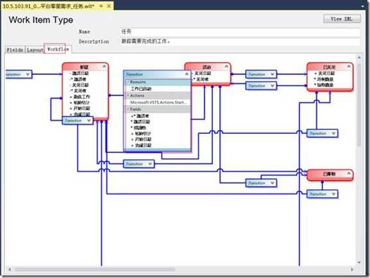Screen dimensions: 370x278
Task: Select 关闭日期 field in 新建 state
Action: pos(80,85)
